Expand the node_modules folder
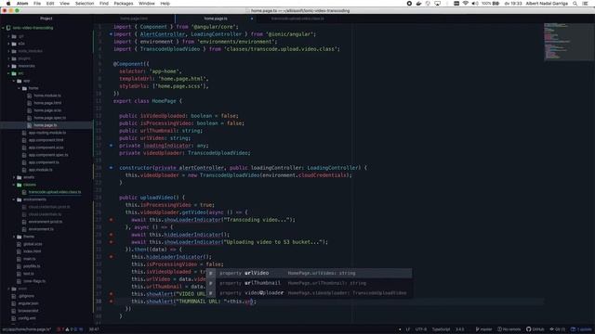The image size is (595, 334). click(x=9, y=51)
